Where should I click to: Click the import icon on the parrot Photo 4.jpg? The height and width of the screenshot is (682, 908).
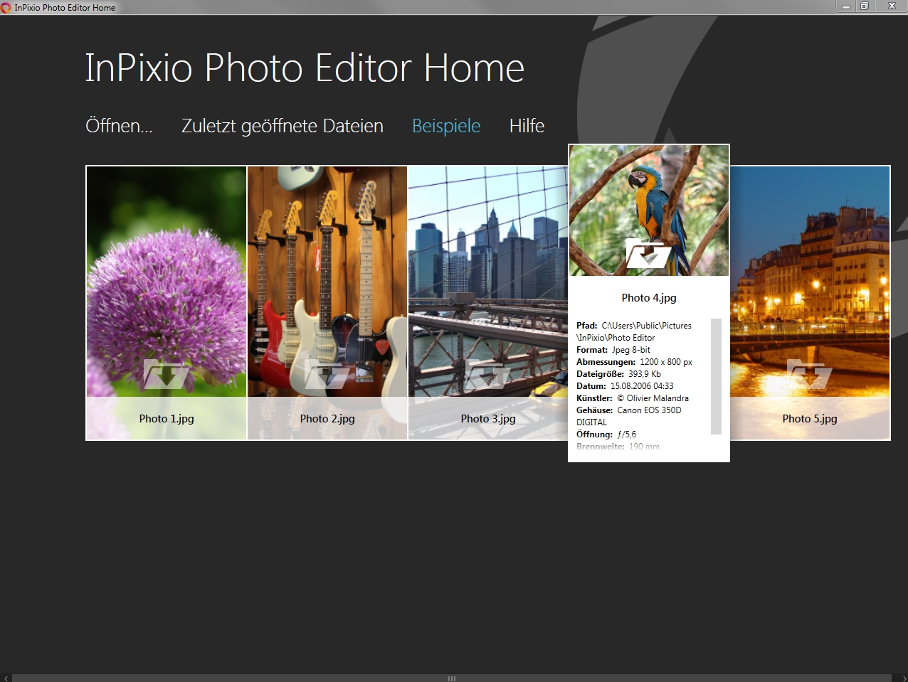648,254
